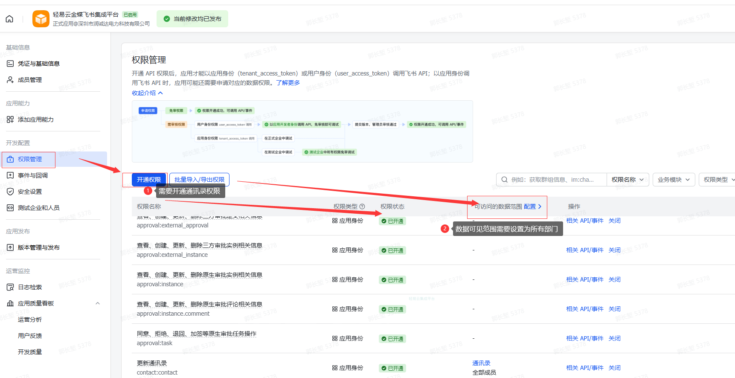Follow the 了解更多 link
The width and height of the screenshot is (735, 378).
288,83
